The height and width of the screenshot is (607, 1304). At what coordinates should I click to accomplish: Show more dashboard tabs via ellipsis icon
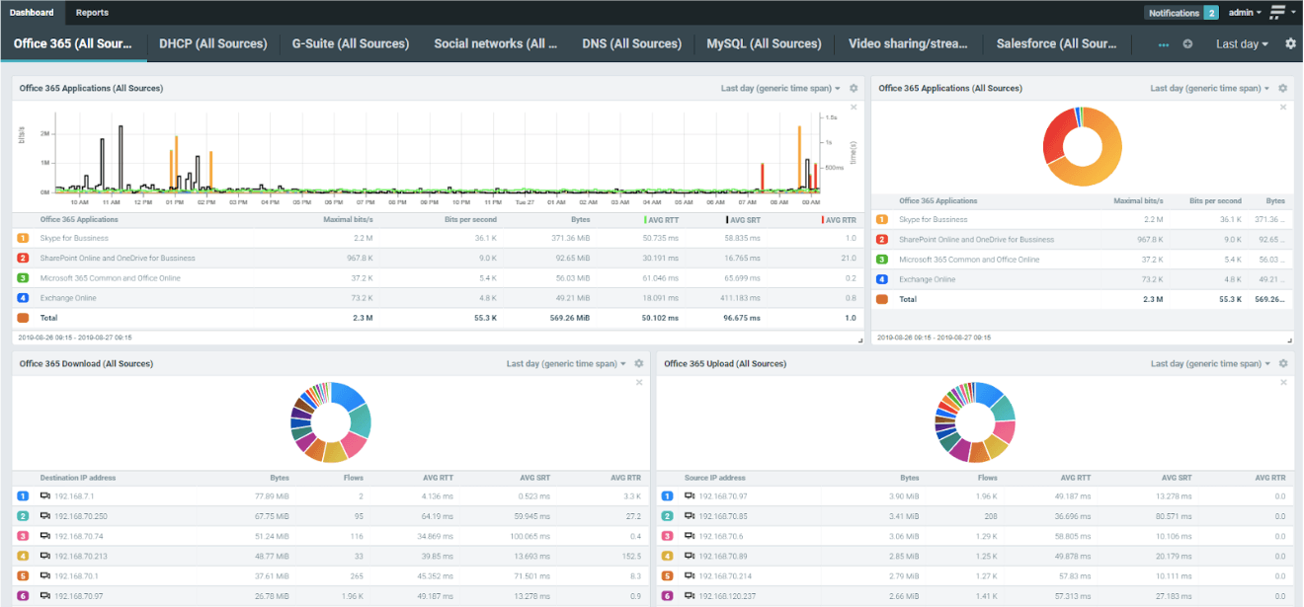click(1163, 44)
